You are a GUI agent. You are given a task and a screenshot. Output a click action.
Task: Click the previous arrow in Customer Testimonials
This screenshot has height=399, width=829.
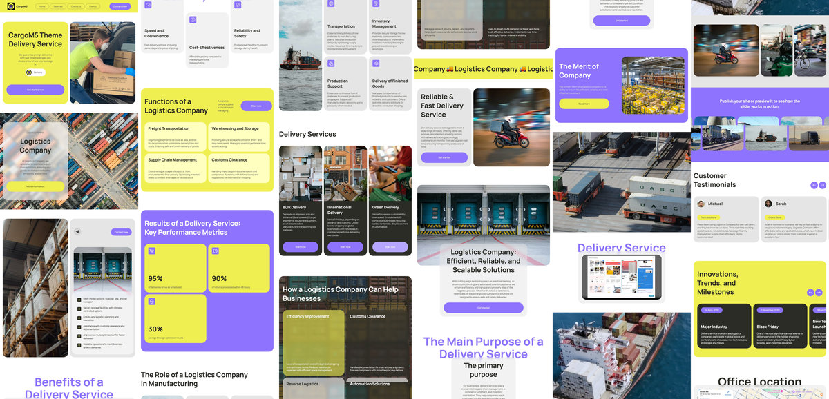pyautogui.click(x=814, y=185)
